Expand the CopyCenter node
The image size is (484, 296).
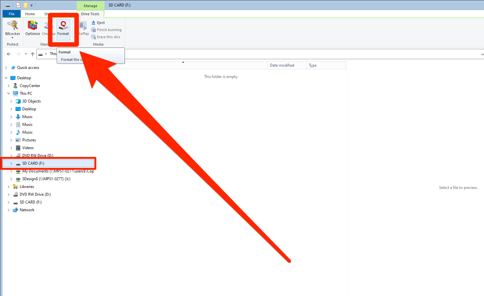coord(9,86)
